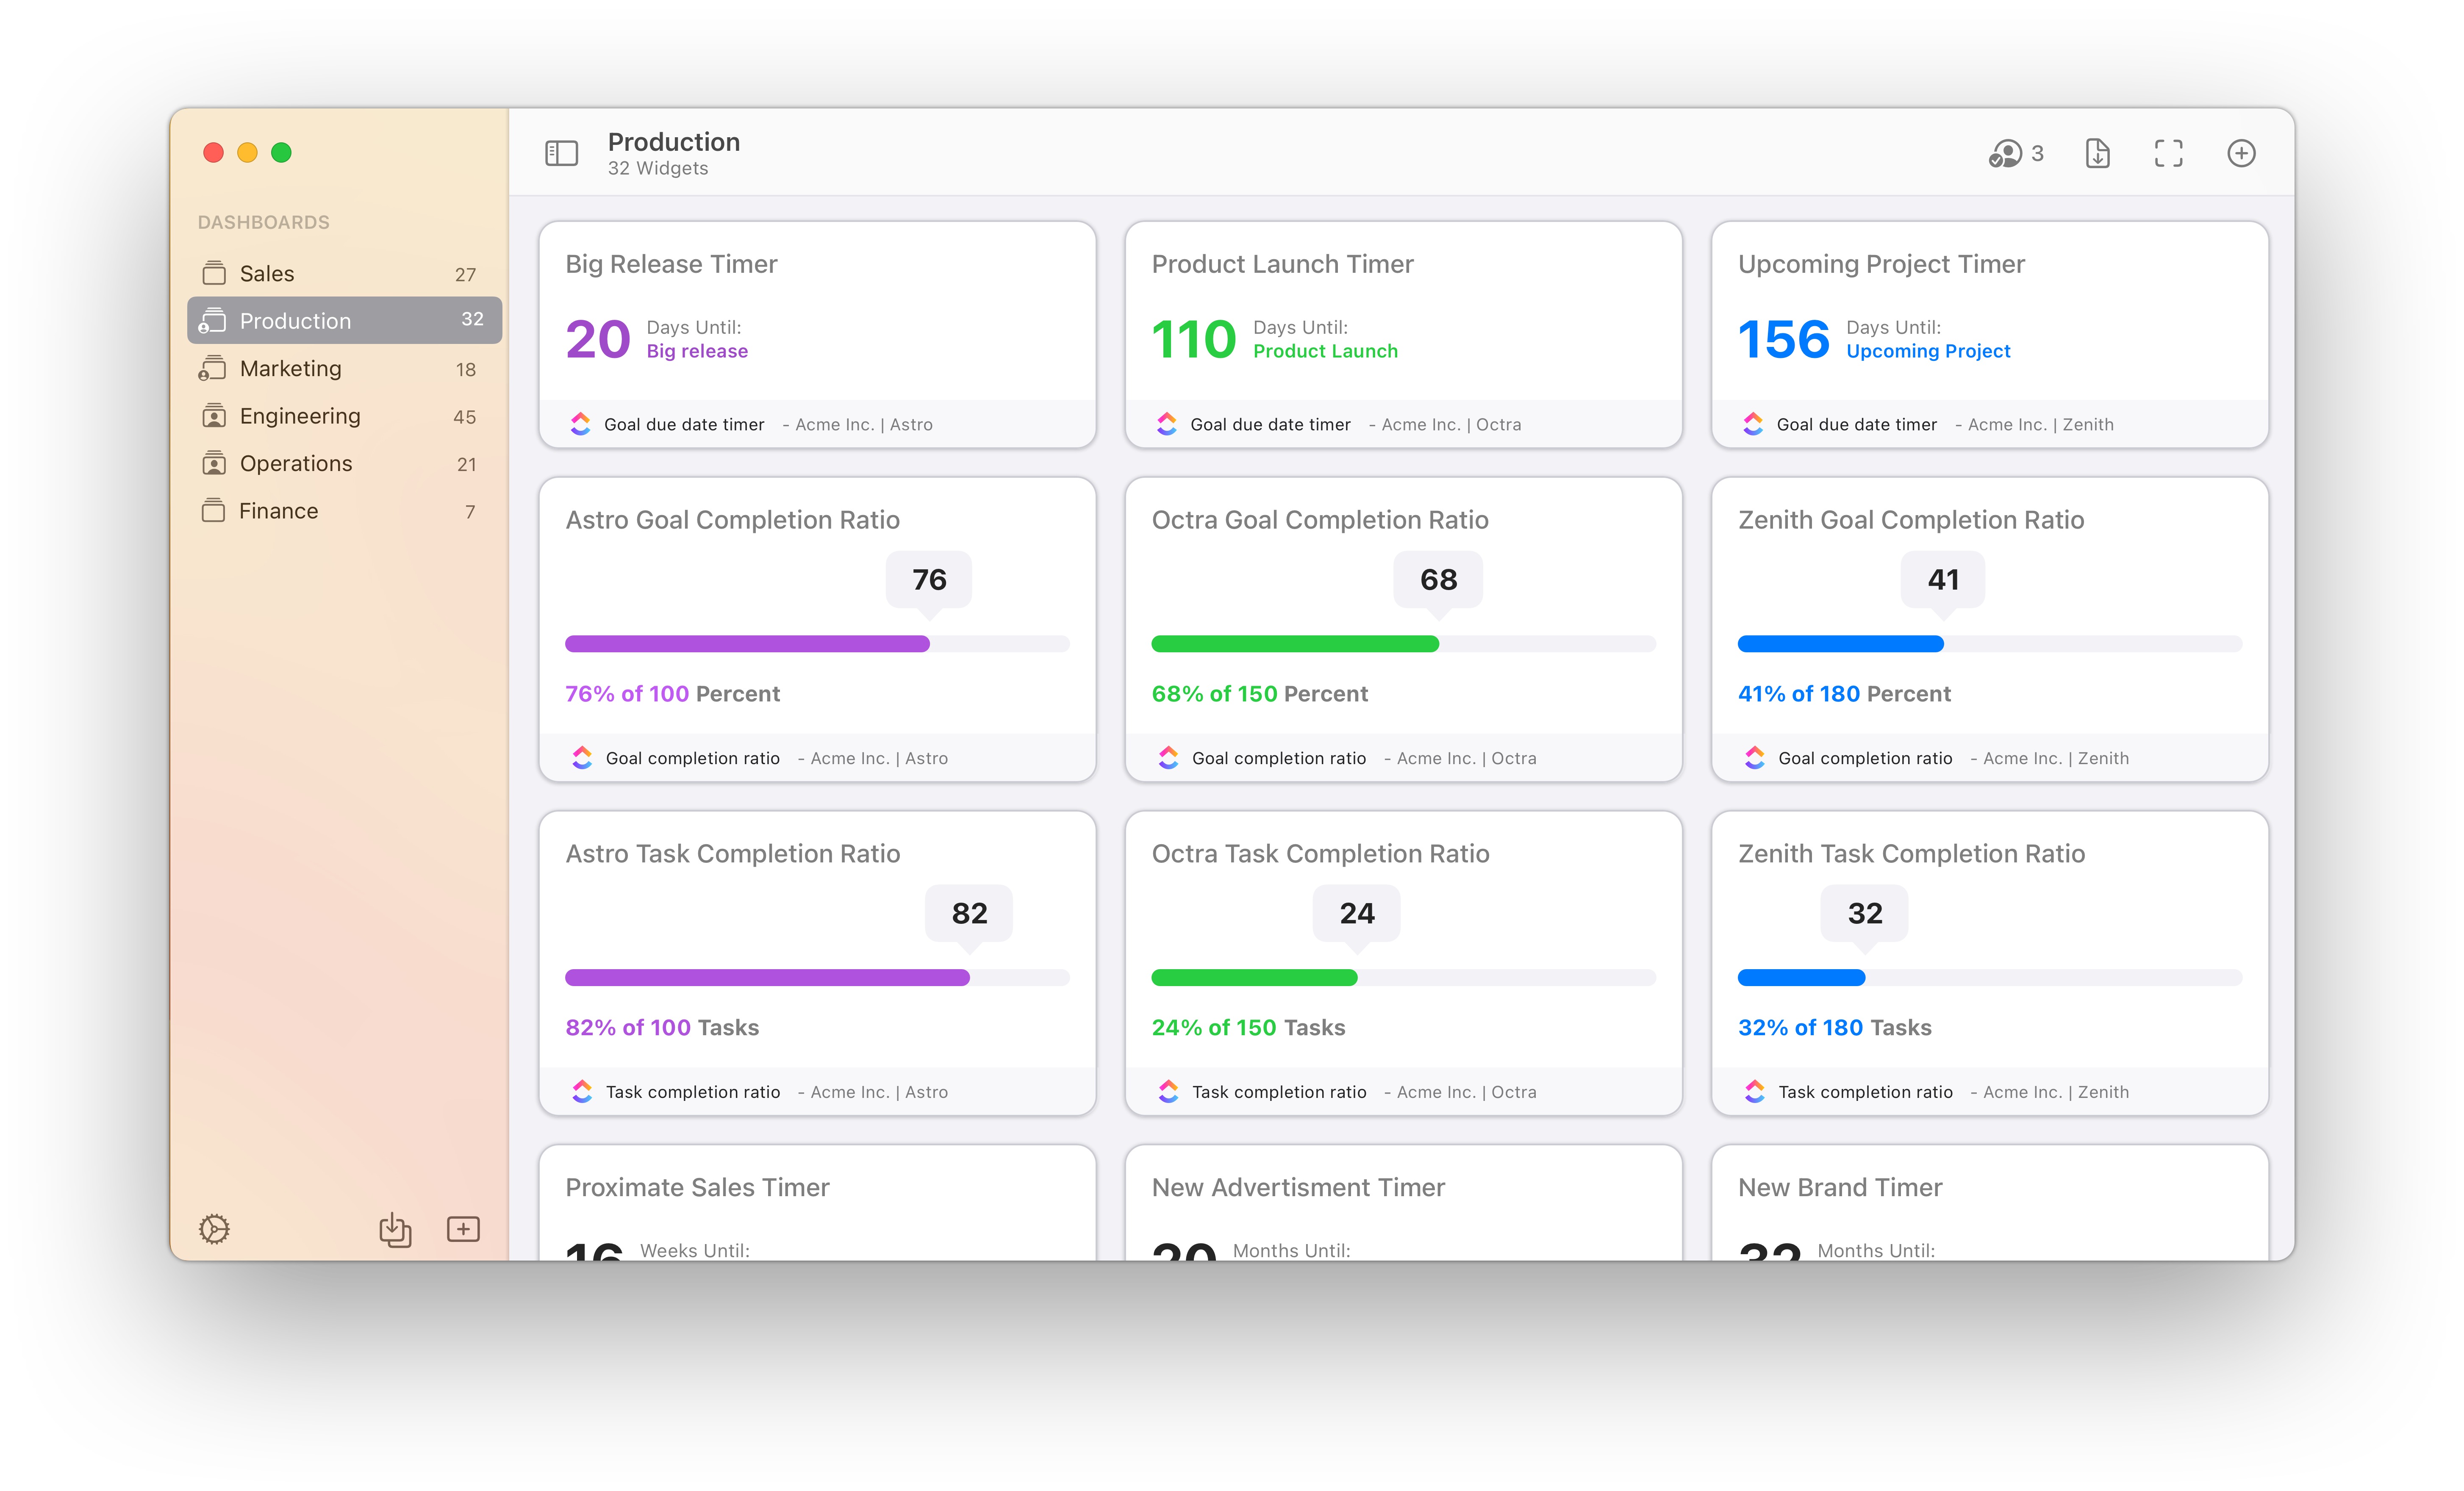Select the Operations dashboard

click(x=296, y=464)
